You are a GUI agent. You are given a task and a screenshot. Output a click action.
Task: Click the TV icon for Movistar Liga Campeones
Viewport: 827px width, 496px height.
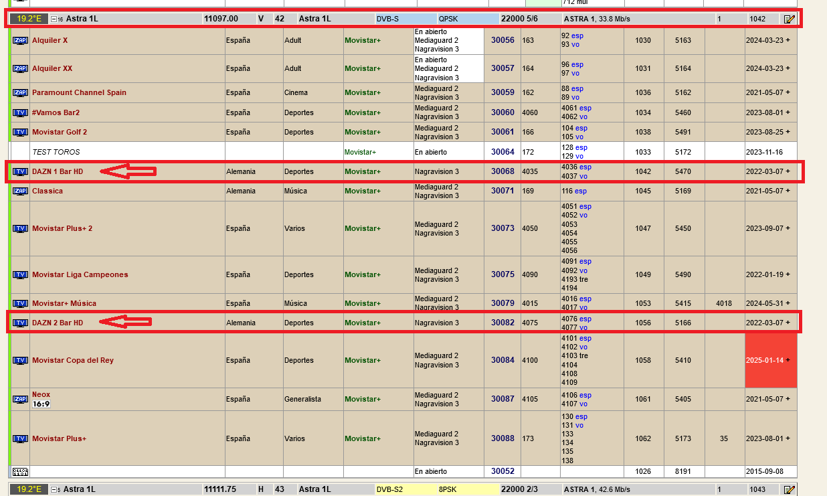(20, 274)
